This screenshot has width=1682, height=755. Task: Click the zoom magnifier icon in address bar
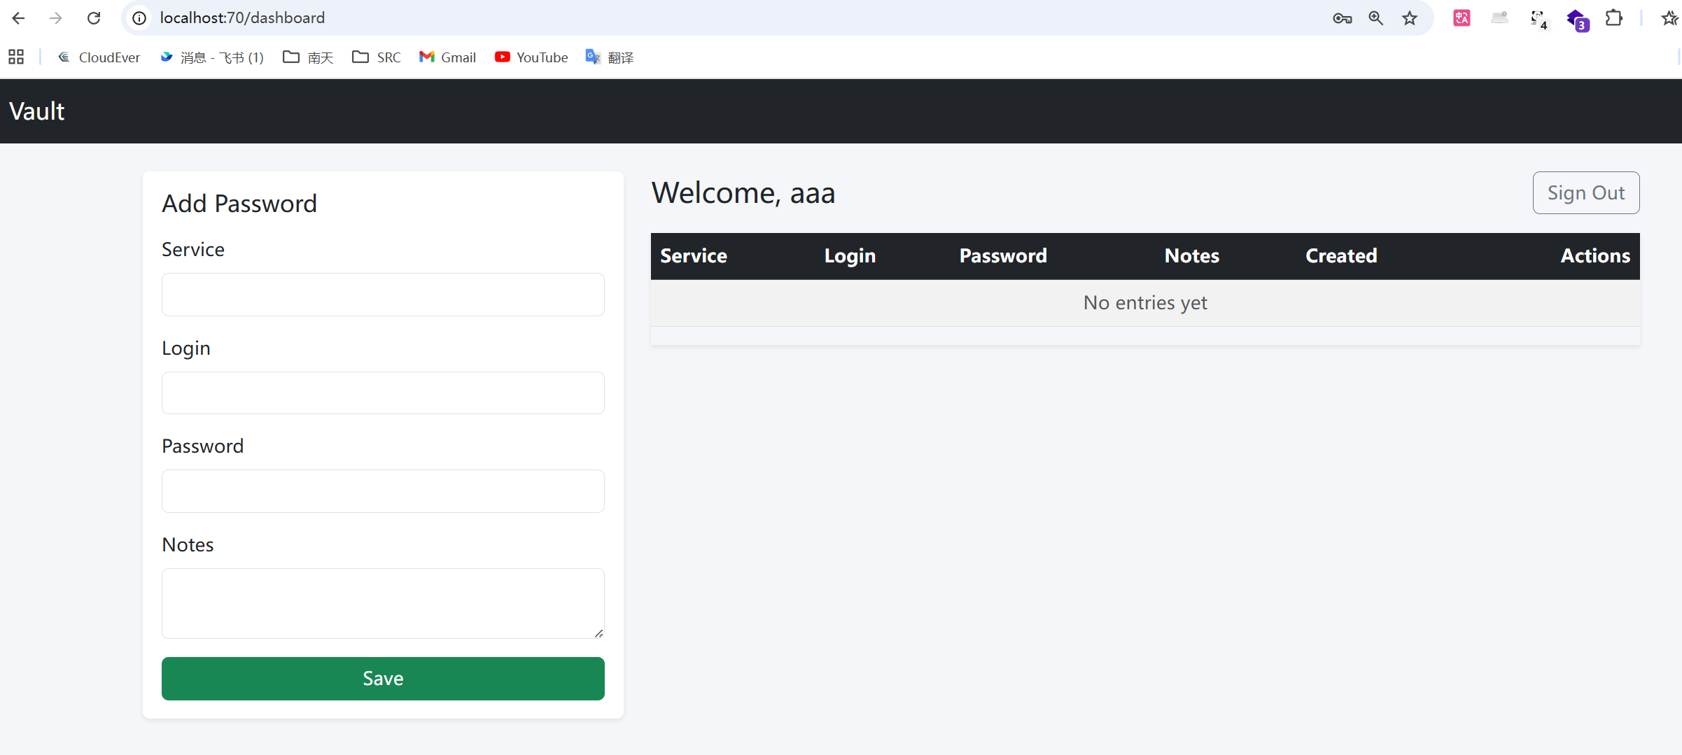pyautogui.click(x=1376, y=18)
